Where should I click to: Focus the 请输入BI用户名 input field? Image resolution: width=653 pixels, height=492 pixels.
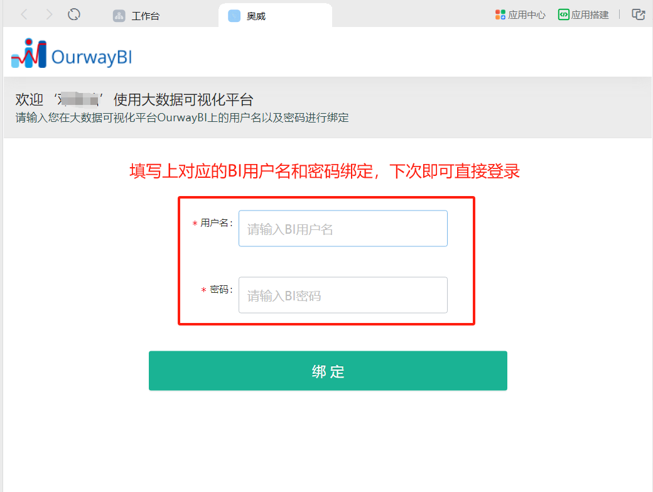pos(343,228)
